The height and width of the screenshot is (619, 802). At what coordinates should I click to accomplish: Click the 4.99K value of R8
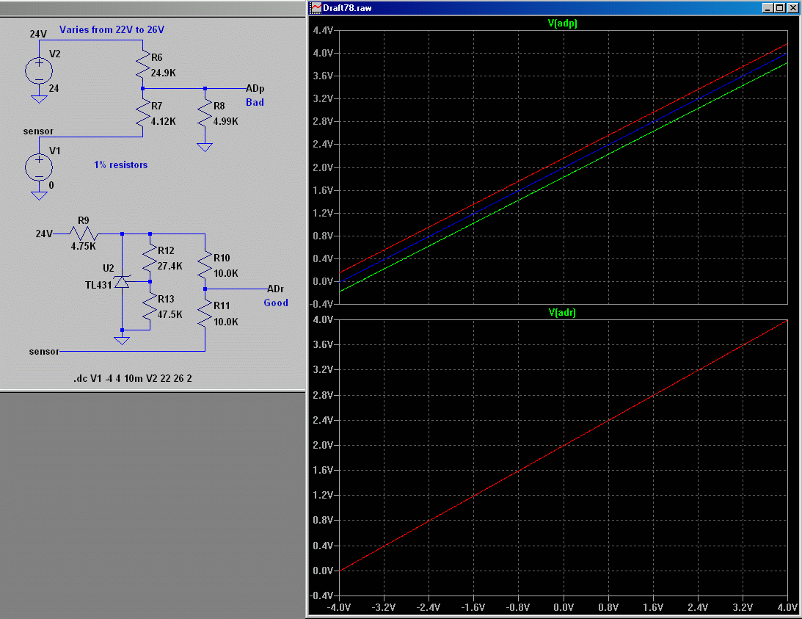click(225, 121)
